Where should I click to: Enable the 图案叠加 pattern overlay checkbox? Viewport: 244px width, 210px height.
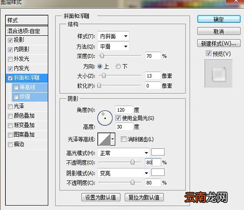(x=10, y=135)
